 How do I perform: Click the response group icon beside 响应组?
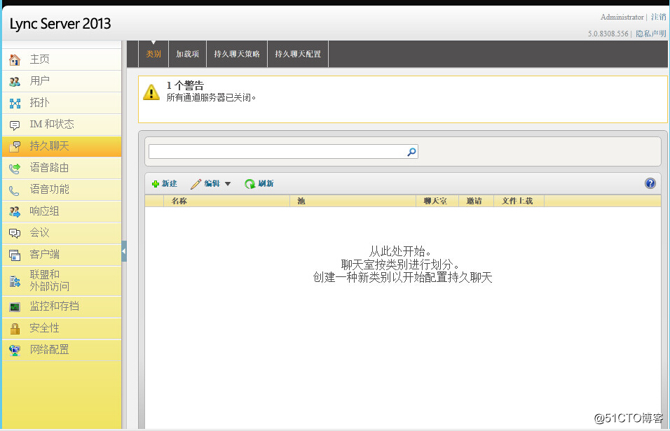pos(15,212)
